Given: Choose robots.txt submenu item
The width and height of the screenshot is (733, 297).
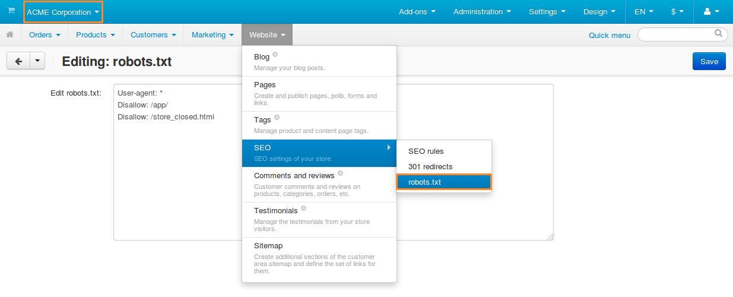Looking at the screenshot, I should point(444,182).
